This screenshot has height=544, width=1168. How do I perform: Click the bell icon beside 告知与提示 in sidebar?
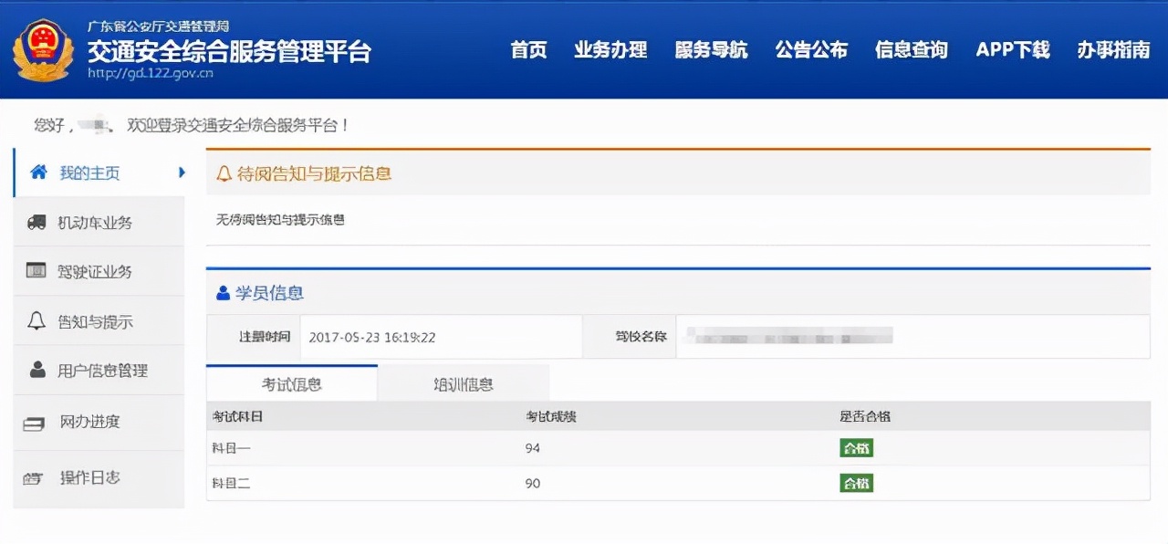(x=36, y=321)
